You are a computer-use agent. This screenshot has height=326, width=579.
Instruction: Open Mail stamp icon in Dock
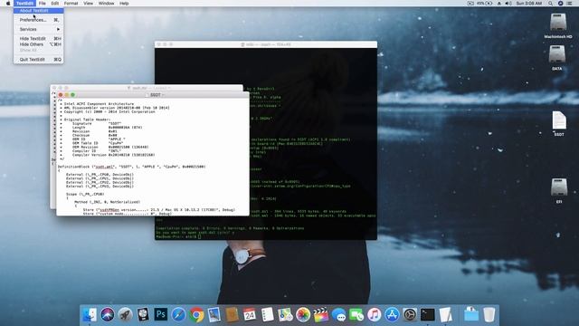click(214, 315)
